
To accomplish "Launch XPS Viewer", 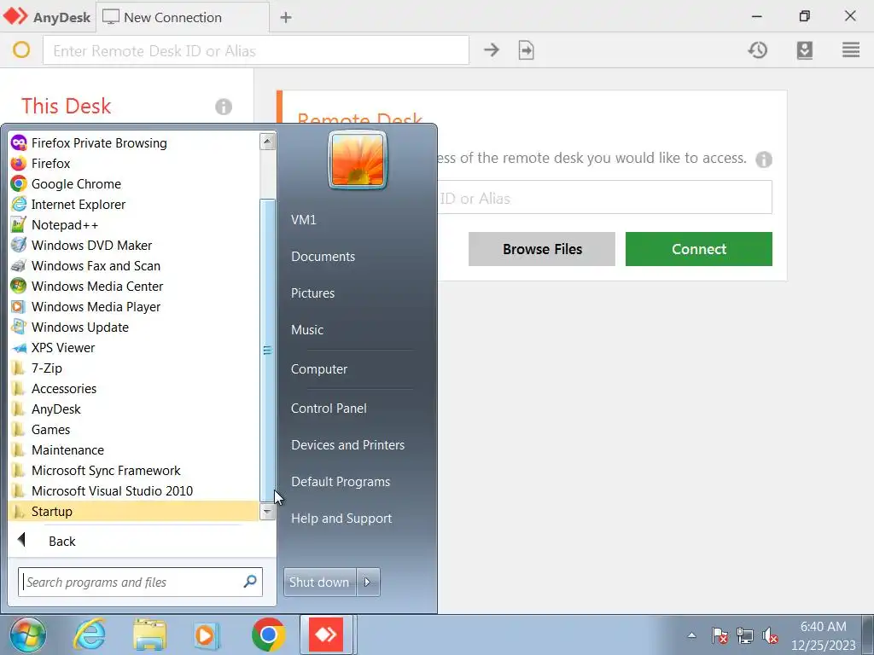I will pos(134,348).
